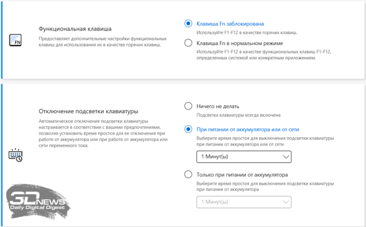The height and width of the screenshot is (227, 366).
Task: Click the greyed-out "1 Минут(ы)" battery-only dropdown
Action: pos(244,202)
